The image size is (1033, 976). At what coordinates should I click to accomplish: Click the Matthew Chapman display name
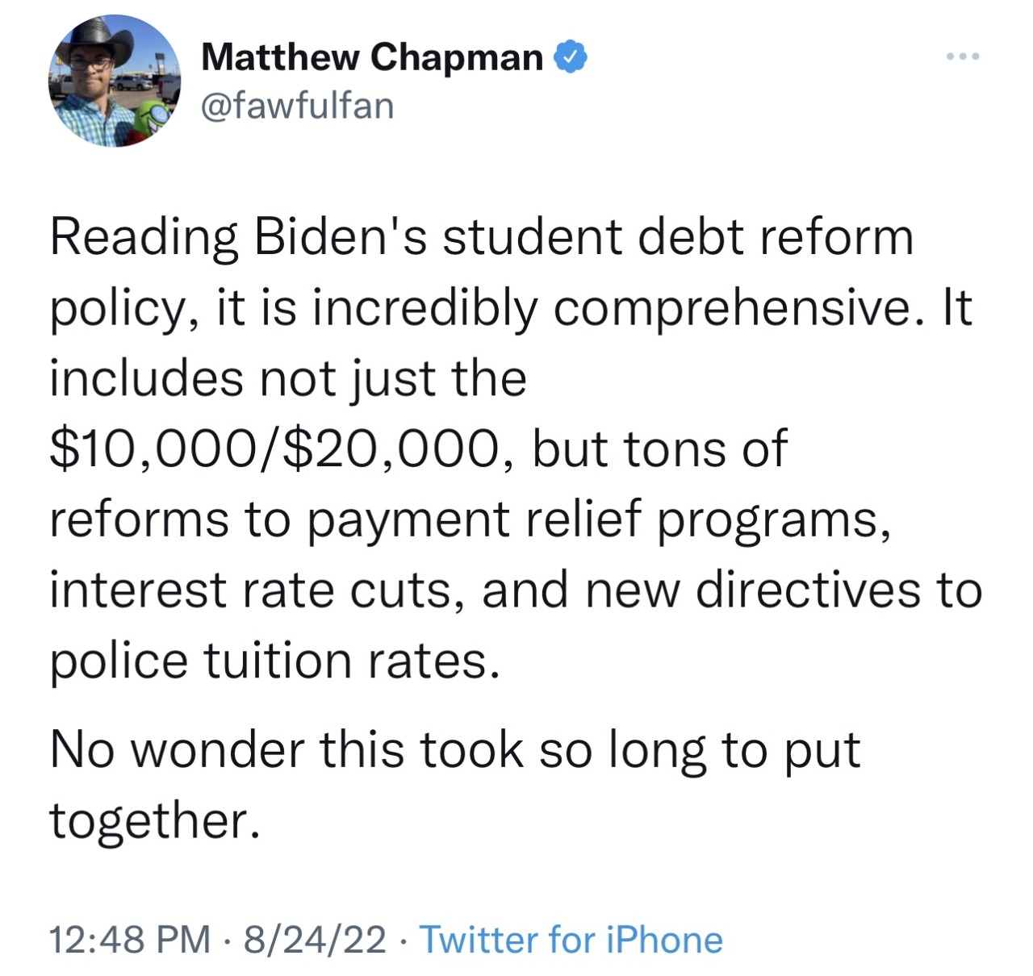click(372, 57)
